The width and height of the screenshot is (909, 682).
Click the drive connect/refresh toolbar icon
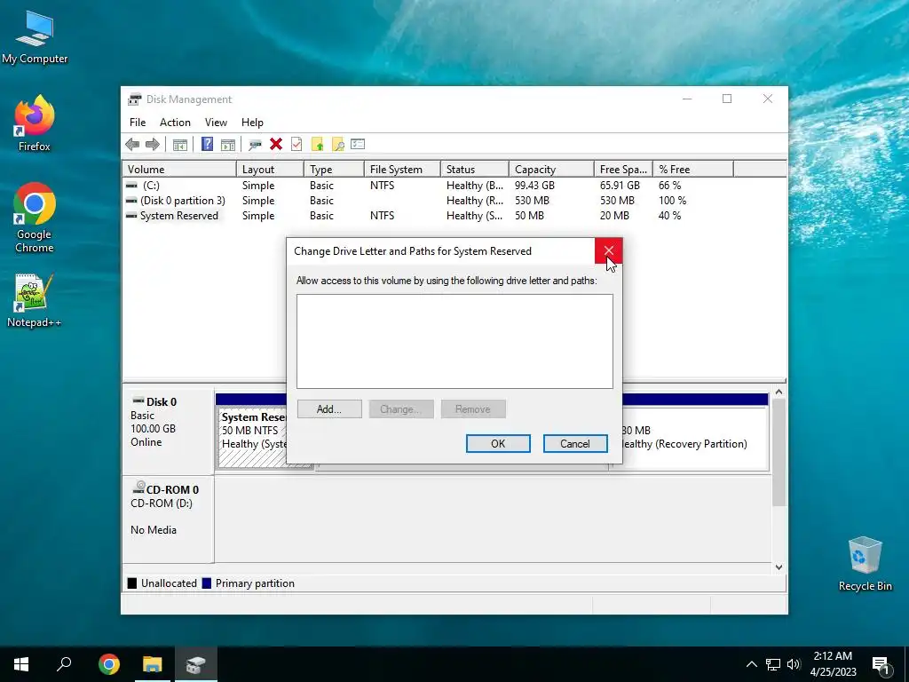pyautogui.click(x=255, y=145)
